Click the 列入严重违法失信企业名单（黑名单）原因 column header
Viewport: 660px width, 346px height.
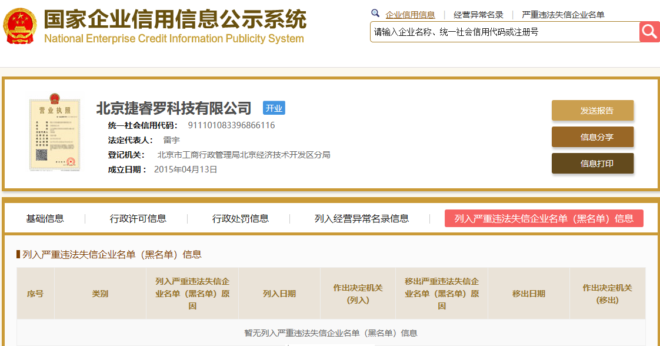pos(192,294)
